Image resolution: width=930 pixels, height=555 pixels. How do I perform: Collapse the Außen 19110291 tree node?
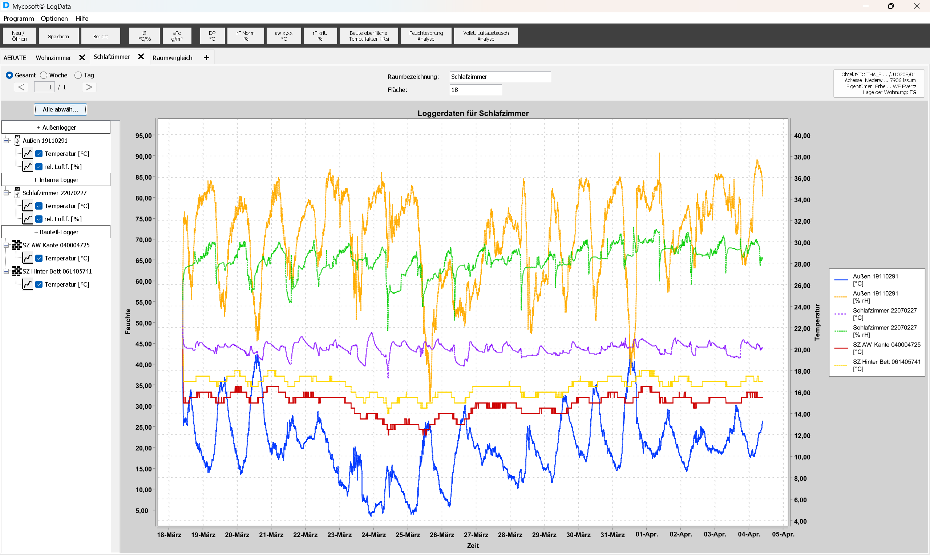pos(6,141)
